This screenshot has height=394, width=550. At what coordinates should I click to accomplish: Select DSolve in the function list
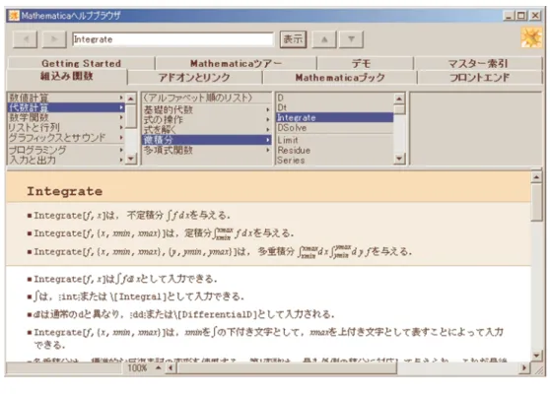click(334, 128)
